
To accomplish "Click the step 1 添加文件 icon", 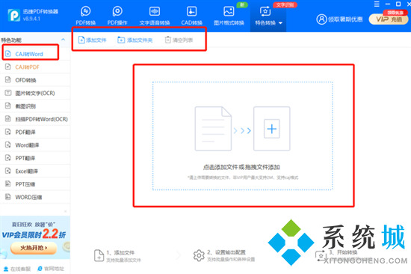I will click(x=99, y=255).
